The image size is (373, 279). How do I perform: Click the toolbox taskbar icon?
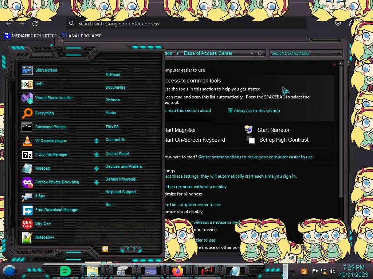(x=122, y=271)
